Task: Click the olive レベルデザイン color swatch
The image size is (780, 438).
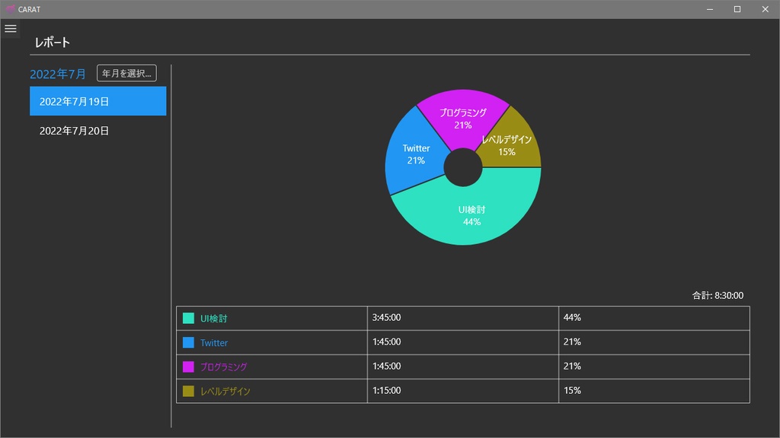Action: tap(188, 392)
